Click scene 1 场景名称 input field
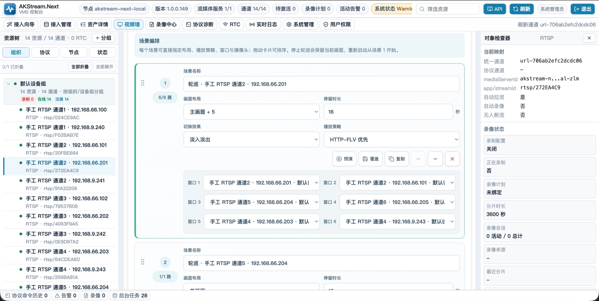This screenshot has height=301, width=599. (x=321, y=84)
